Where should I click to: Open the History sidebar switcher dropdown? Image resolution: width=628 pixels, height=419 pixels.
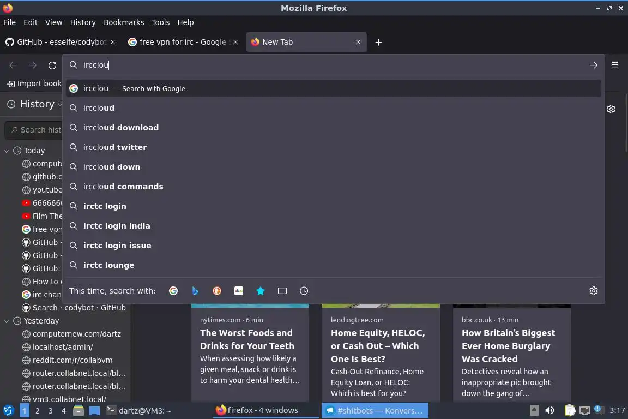[x=35, y=104]
